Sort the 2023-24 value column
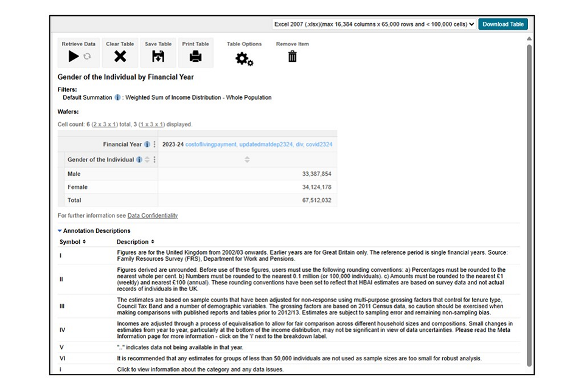Image resolution: width=584 pixels, height=389 pixels. pos(247,160)
